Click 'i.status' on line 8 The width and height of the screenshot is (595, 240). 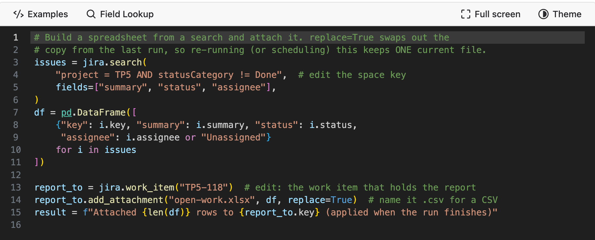(x=331, y=125)
